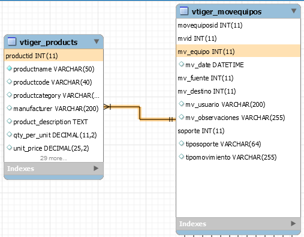Expand Indexes section of vtiger_products
304x237 pixels.
click(x=96, y=169)
